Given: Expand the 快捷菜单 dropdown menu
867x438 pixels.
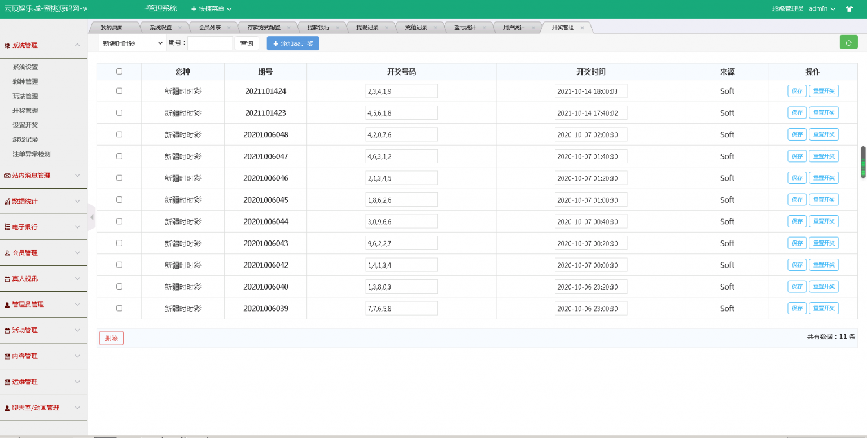Looking at the screenshot, I should click(x=211, y=9).
